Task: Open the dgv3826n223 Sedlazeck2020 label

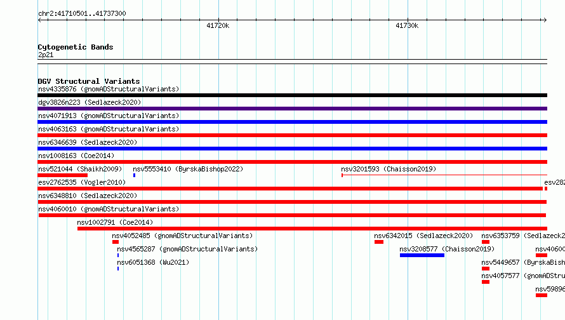Action: click(90, 102)
